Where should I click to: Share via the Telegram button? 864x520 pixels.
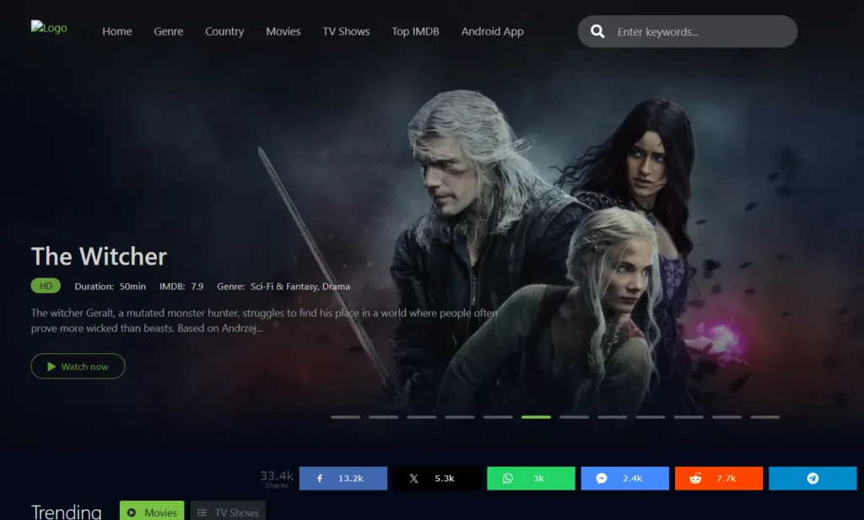click(813, 478)
